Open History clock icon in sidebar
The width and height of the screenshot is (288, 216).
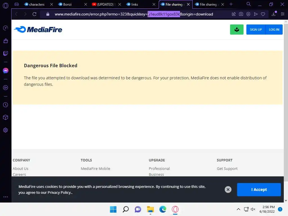tap(6, 105)
